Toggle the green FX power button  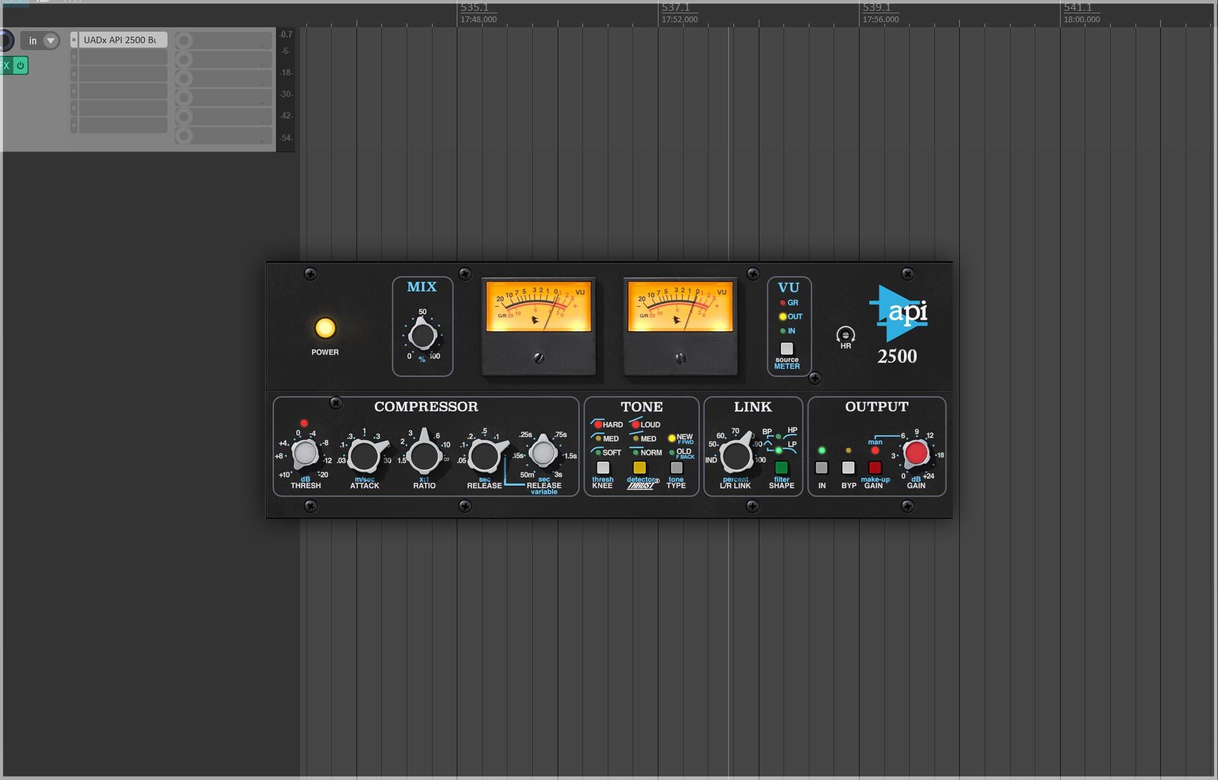20,65
